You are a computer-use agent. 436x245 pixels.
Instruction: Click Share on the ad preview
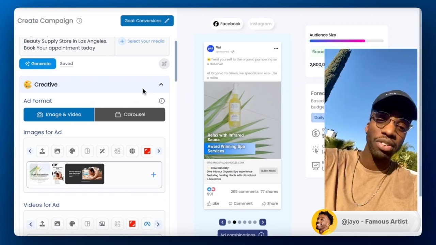coord(270,203)
